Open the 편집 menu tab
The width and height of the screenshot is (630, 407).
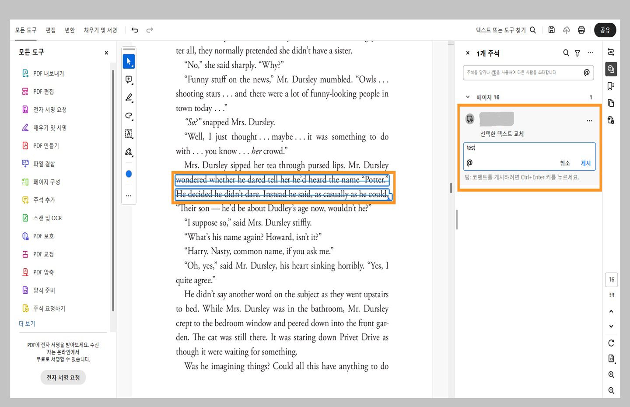[x=51, y=30]
